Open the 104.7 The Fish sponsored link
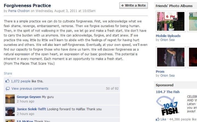The image size is (197, 122). pos(168,92)
